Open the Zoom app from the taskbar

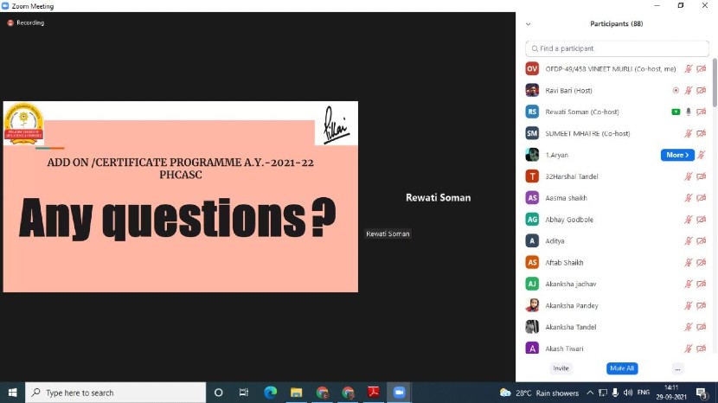pos(399,393)
